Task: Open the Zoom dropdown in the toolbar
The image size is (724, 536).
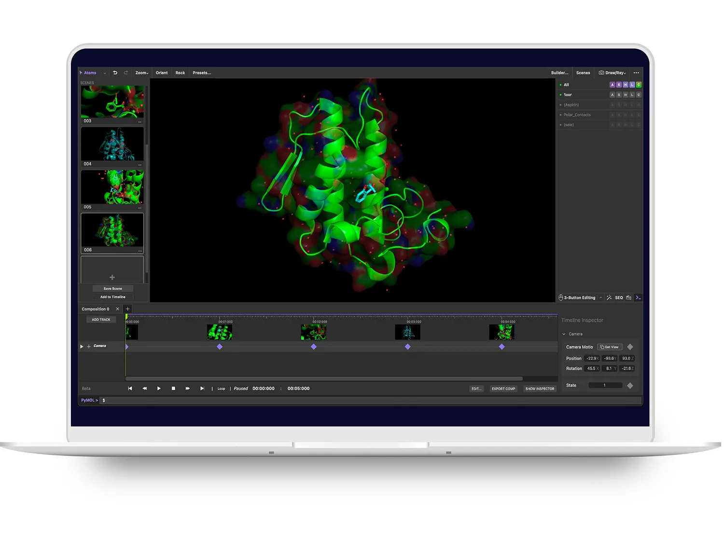Action: 141,73
